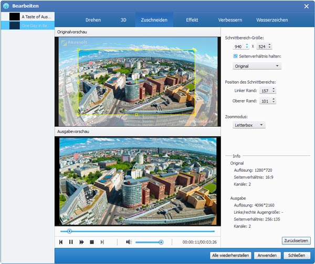Click the crop frame top-right handle
Screen dimensions: 315x264
point(194,50)
